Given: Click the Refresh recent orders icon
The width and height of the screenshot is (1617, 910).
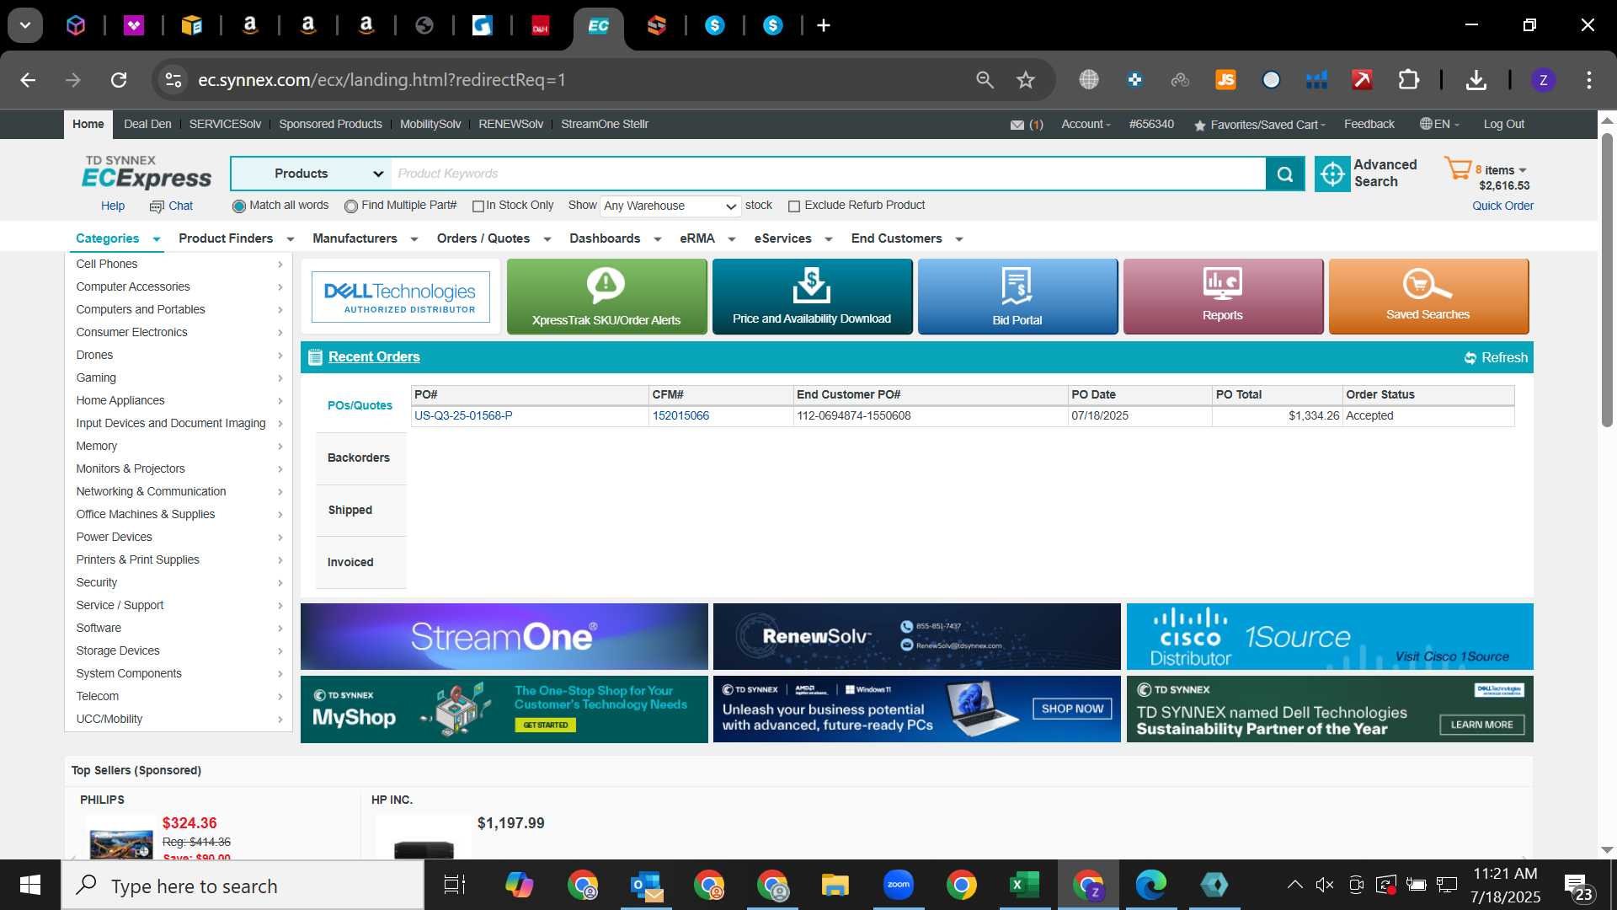Looking at the screenshot, I should pyautogui.click(x=1470, y=358).
